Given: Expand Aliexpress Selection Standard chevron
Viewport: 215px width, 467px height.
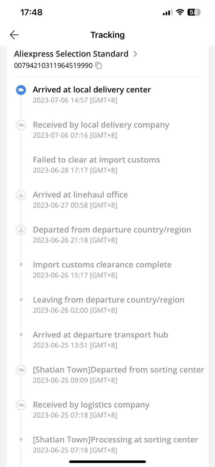Looking at the screenshot, I should click(x=135, y=54).
